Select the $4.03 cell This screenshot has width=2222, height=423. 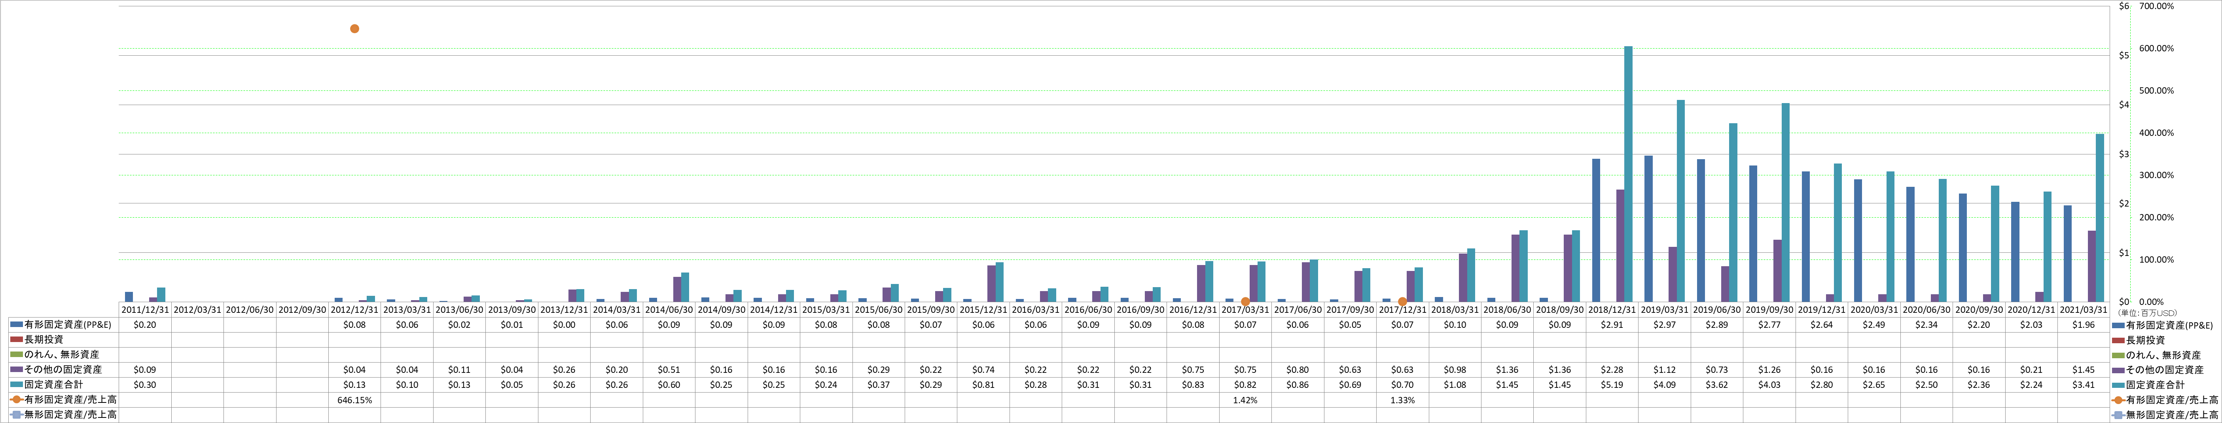click(x=1769, y=385)
